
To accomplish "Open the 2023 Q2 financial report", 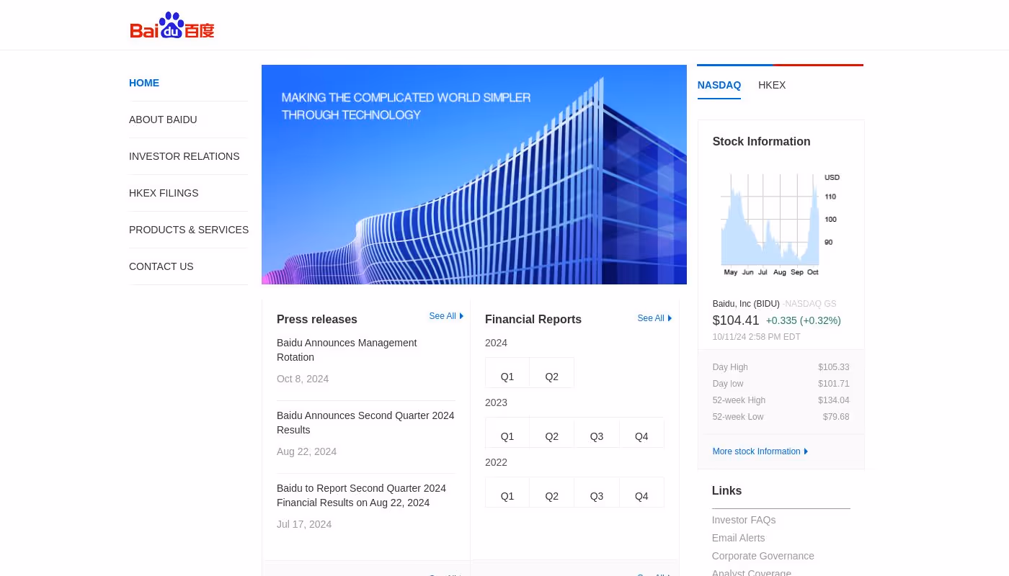I will (x=552, y=433).
